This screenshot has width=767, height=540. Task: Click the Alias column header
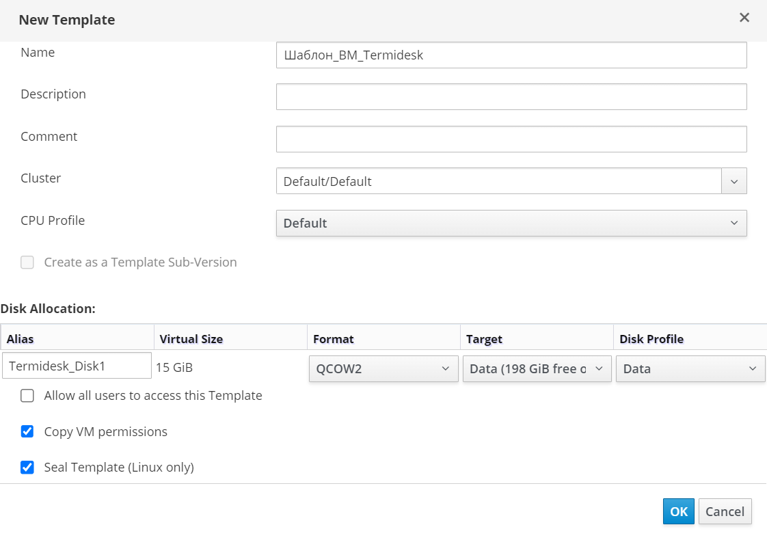(x=77, y=338)
